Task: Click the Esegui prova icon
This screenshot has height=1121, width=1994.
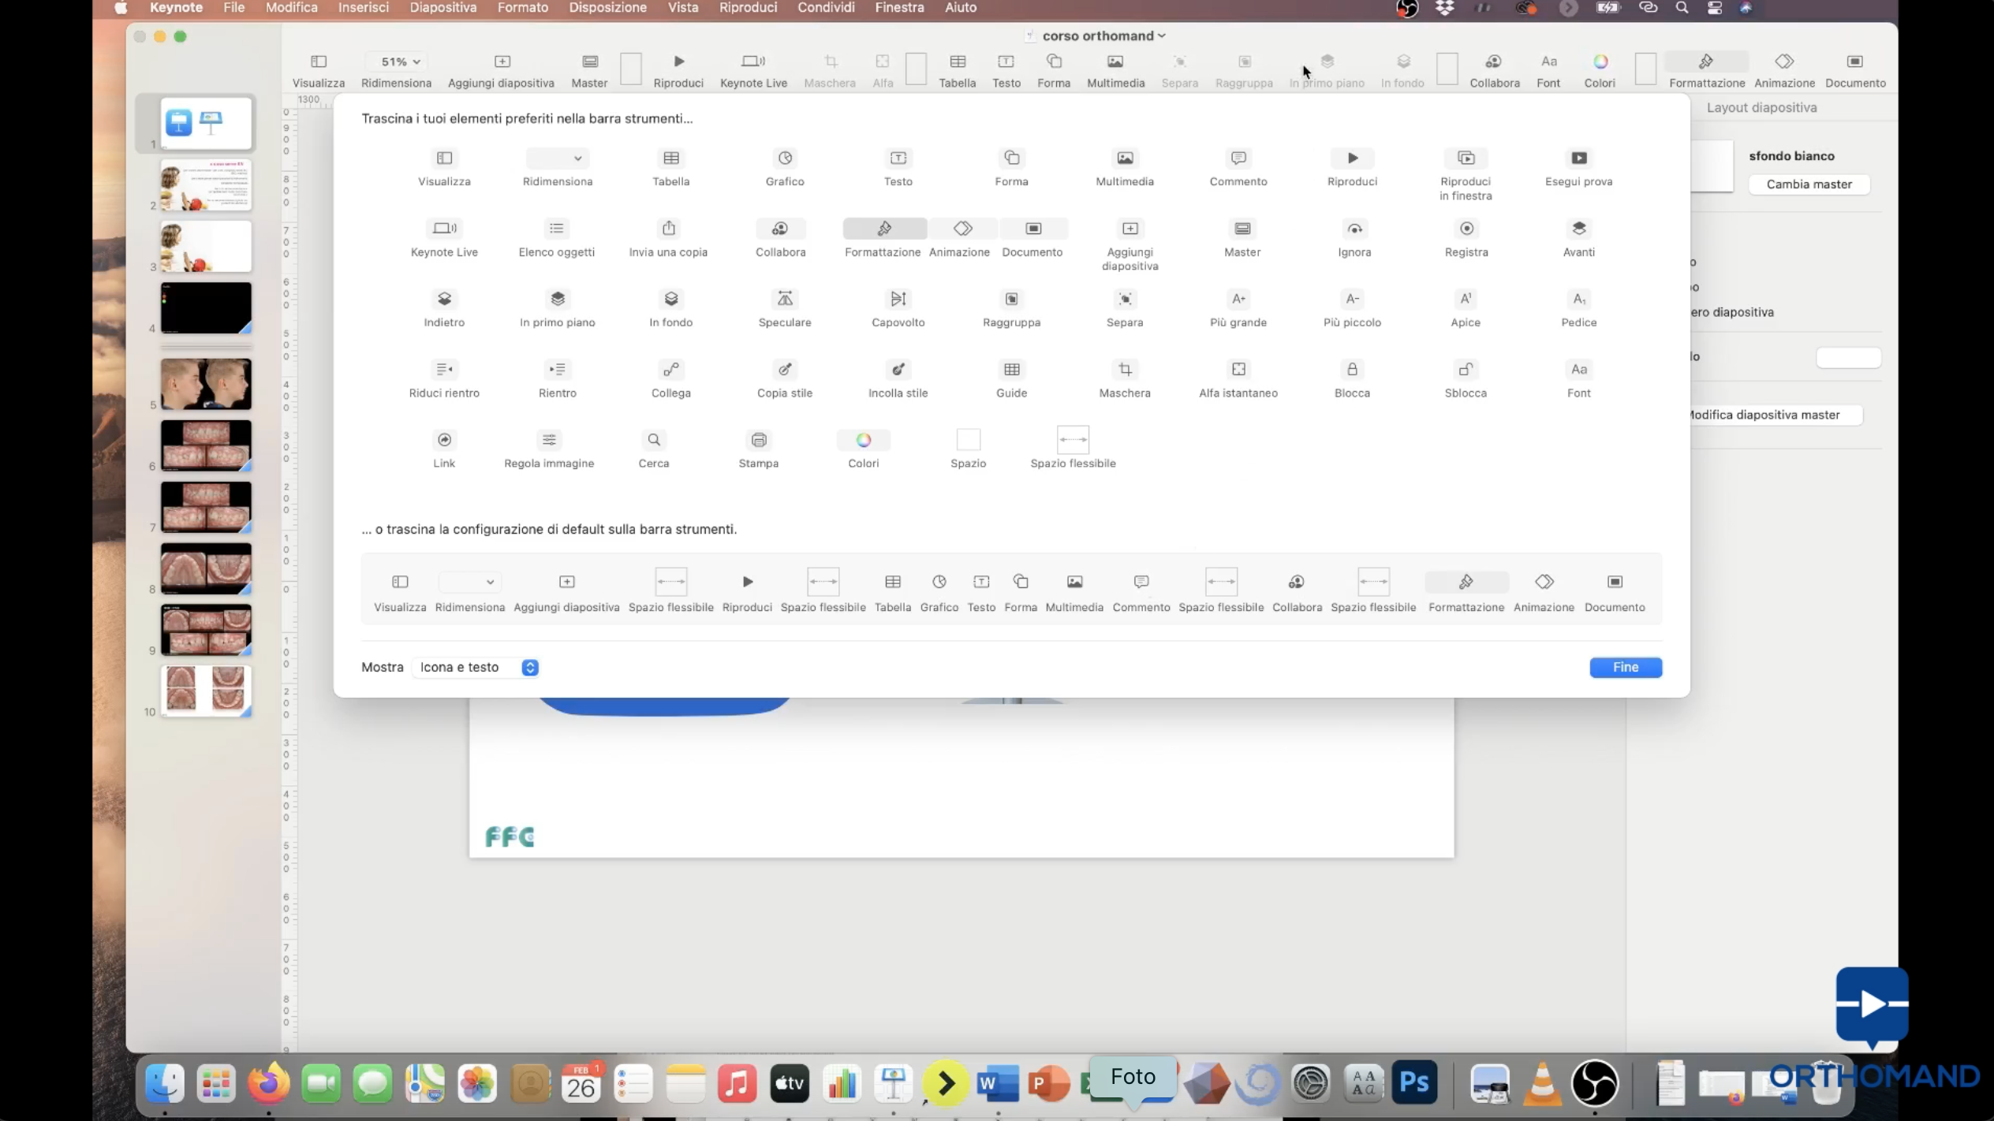Action: pyautogui.click(x=1578, y=158)
